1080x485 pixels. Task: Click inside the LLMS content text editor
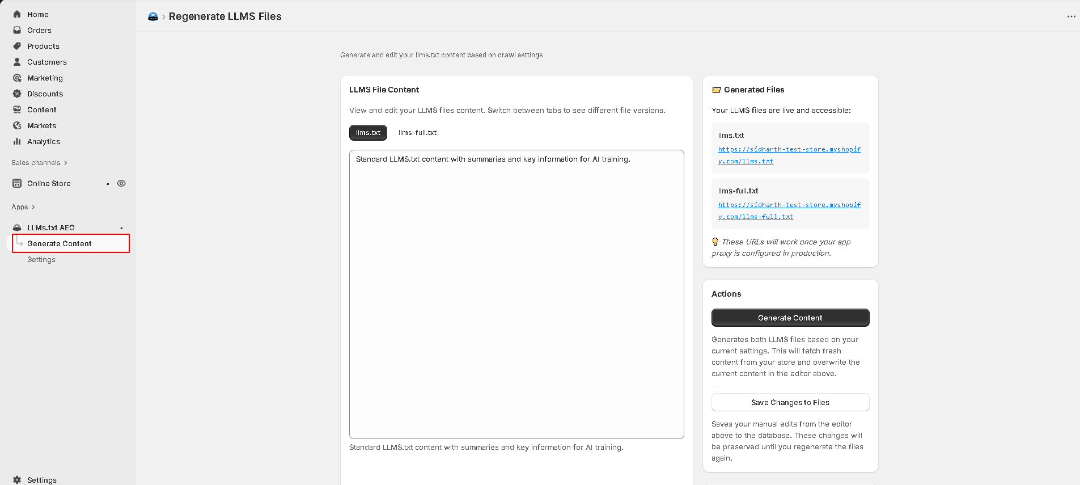(516, 294)
